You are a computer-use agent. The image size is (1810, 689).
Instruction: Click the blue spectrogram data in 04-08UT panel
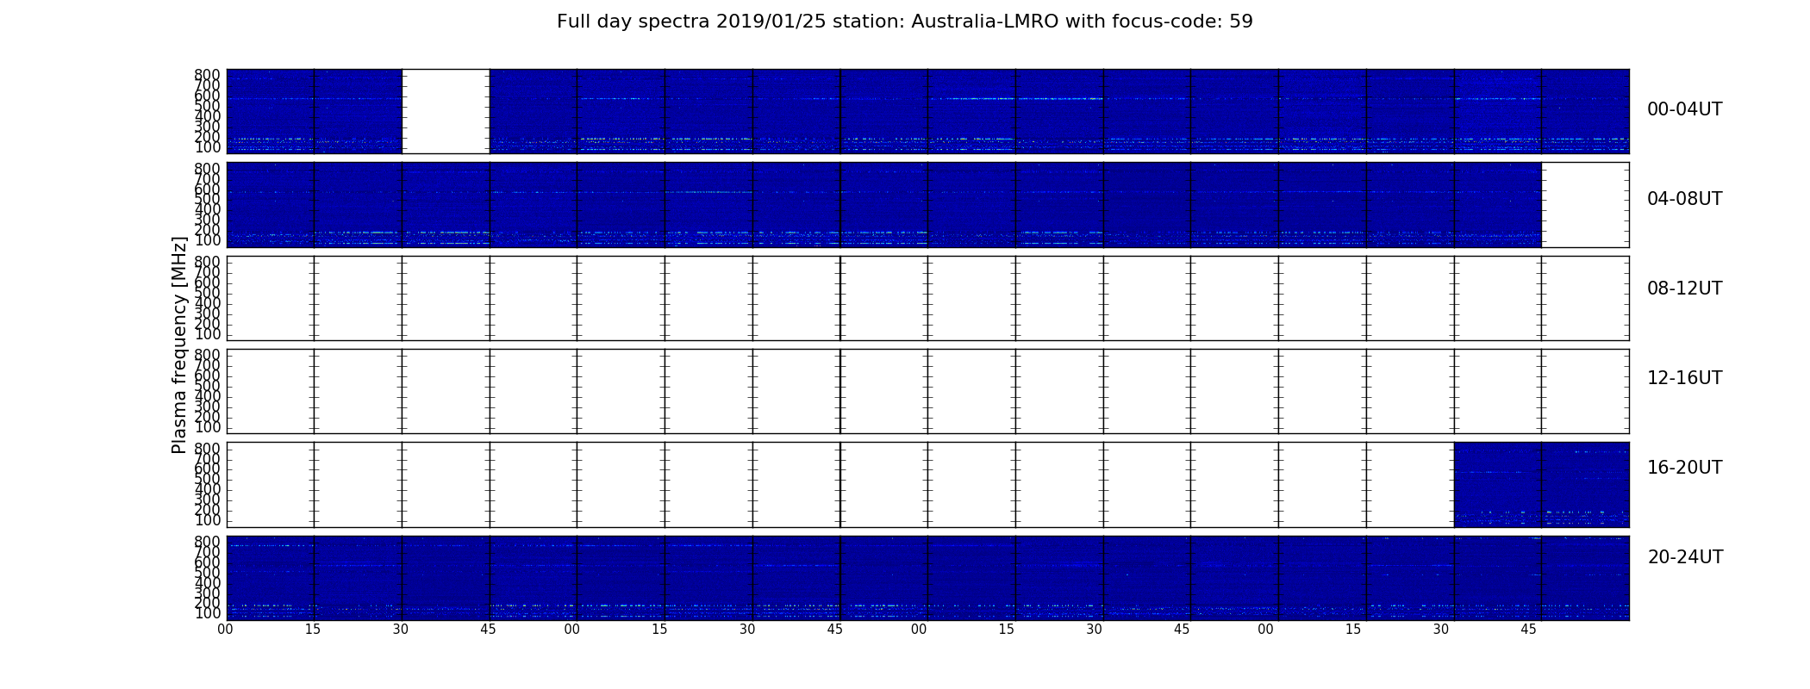point(883,205)
